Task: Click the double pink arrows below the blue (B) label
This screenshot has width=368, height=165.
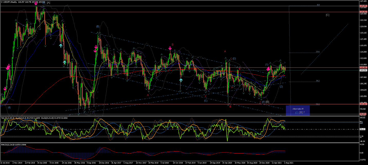Action: (x=96, y=49)
